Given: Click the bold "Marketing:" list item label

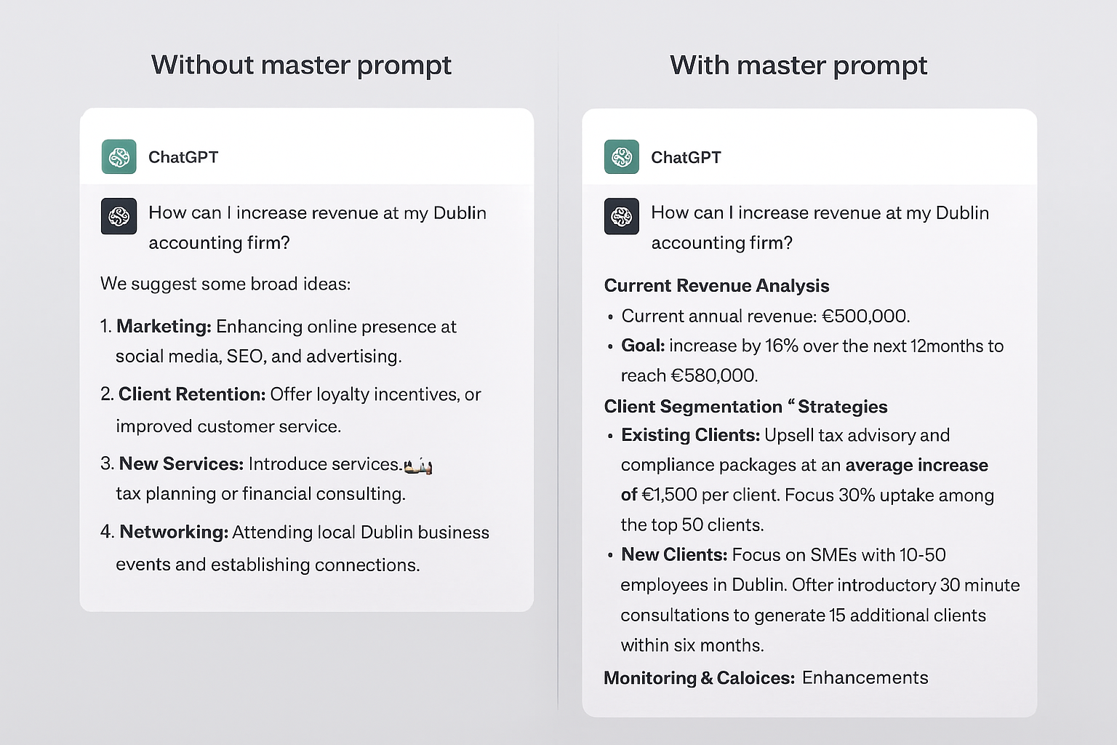Looking at the screenshot, I should [x=164, y=326].
